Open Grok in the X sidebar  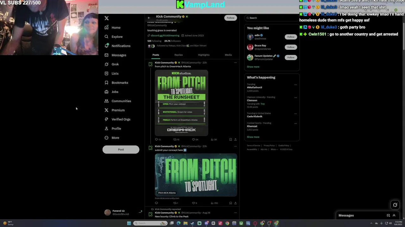(x=112, y=64)
